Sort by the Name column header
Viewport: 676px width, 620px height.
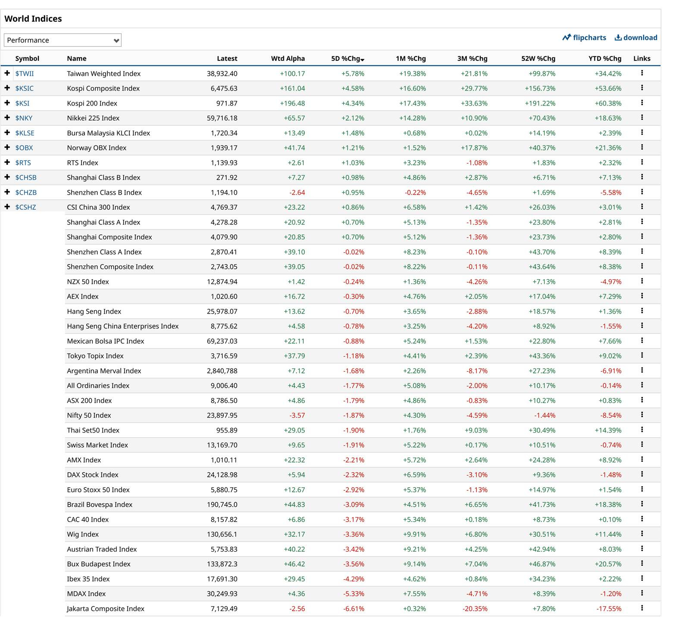pyautogui.click(x=77, y=59)
